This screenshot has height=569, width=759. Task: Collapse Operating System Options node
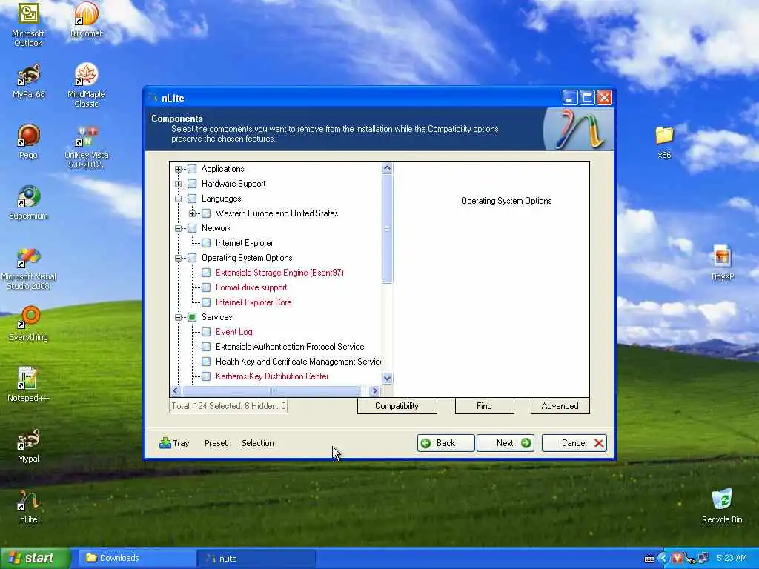178,258
